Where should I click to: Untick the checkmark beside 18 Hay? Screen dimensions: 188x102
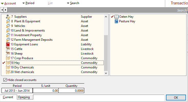tap(4, 63)
